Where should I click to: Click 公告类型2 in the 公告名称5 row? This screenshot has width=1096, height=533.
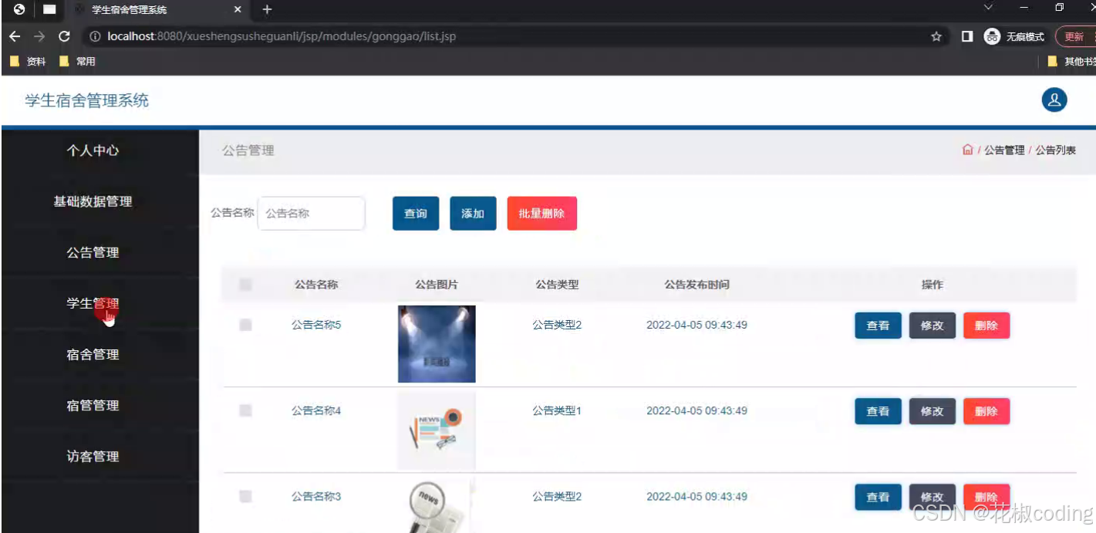tap(557, 325)
